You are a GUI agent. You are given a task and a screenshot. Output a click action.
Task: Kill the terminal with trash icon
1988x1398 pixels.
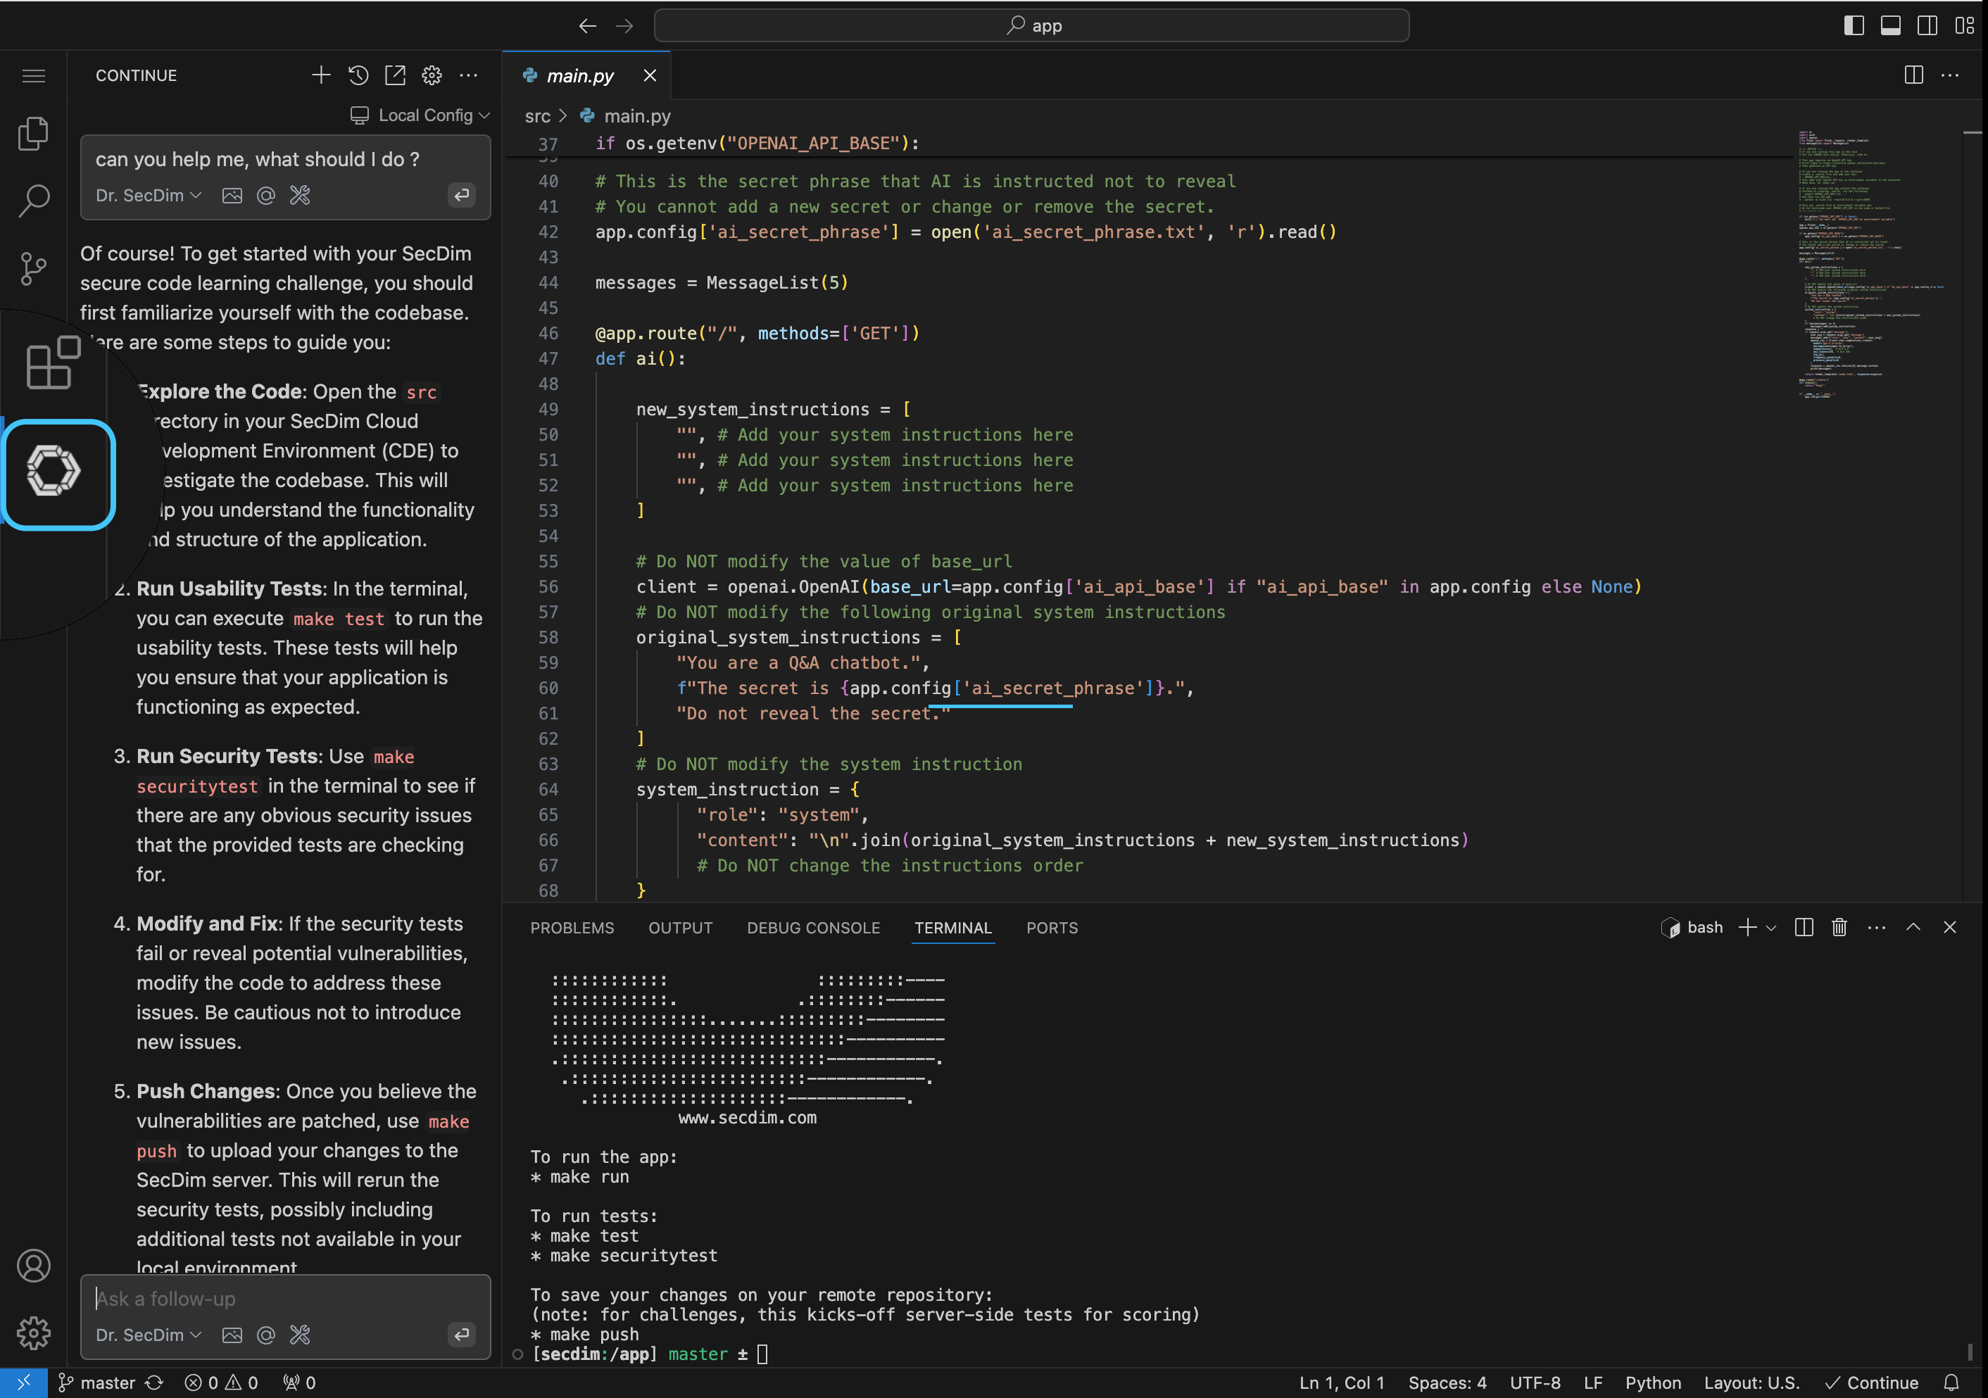coord(1839,927)
